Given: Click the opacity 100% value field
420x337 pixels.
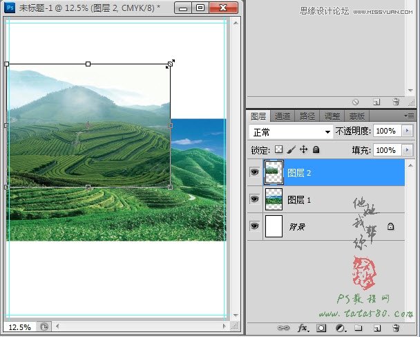Looking at the screenshot, I should click(388, 131).
